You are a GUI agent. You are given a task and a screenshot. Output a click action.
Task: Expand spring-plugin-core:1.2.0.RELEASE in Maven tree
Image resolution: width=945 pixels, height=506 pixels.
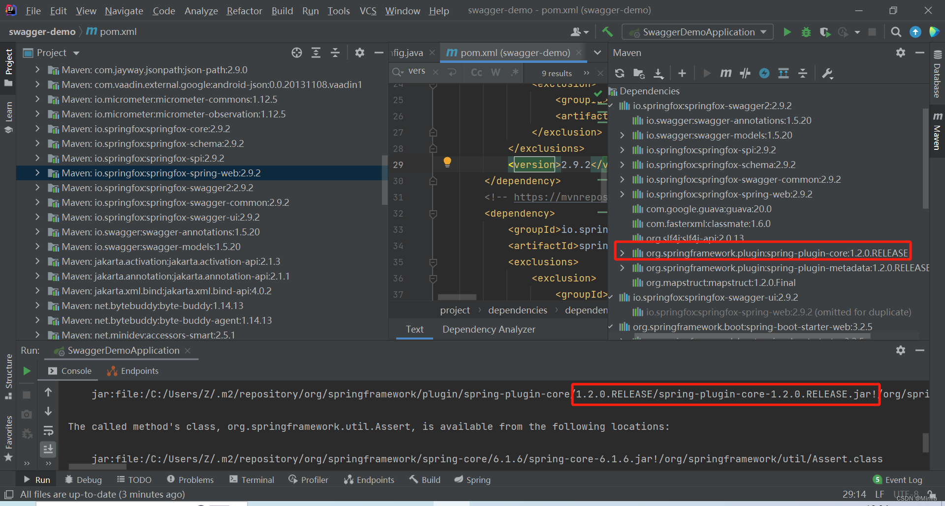coord(622,253)
